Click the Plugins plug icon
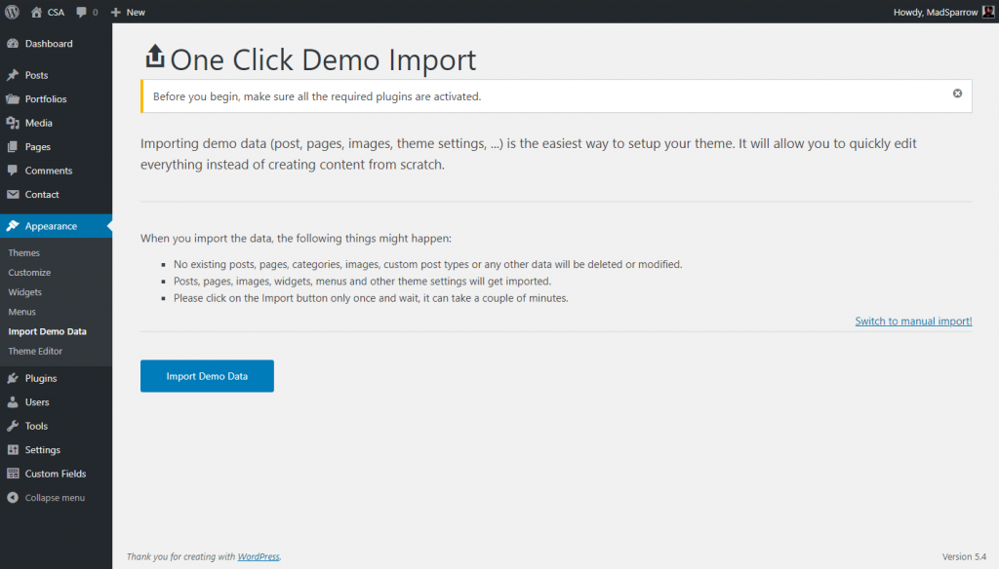 (15, 378)
